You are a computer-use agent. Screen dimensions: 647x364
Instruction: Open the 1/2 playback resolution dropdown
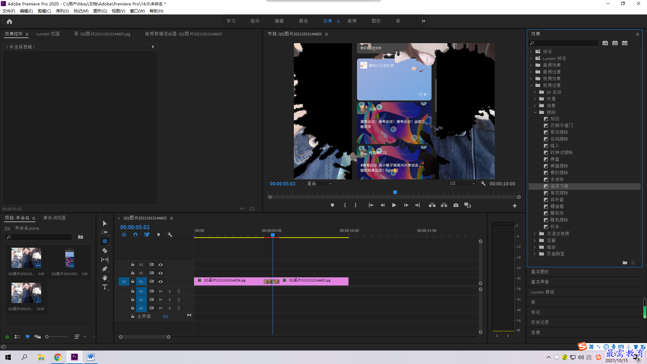click(462, 184)
